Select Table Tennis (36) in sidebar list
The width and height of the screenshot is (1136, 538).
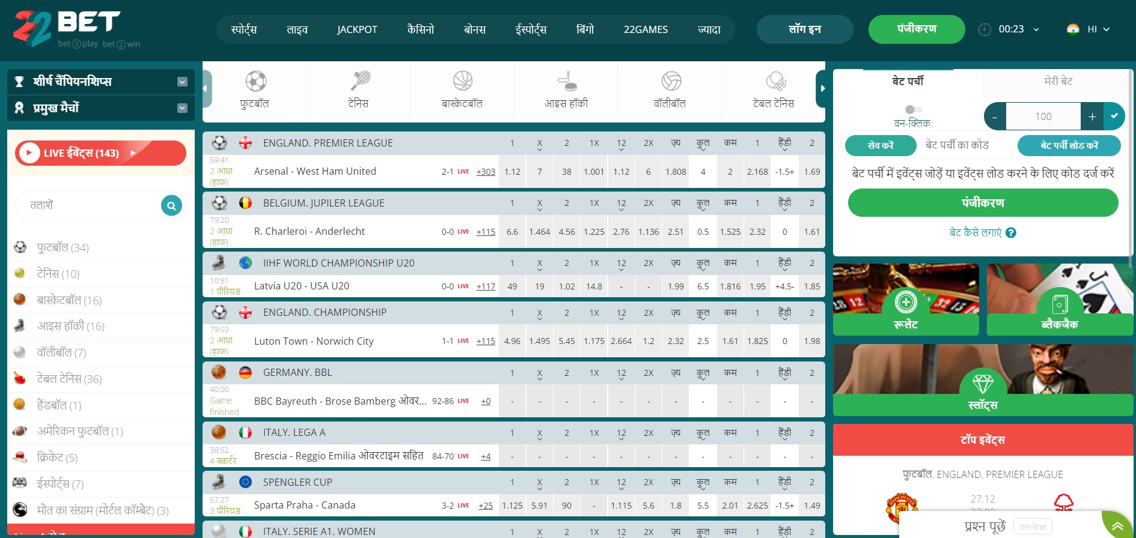click(x=101, y=379)
